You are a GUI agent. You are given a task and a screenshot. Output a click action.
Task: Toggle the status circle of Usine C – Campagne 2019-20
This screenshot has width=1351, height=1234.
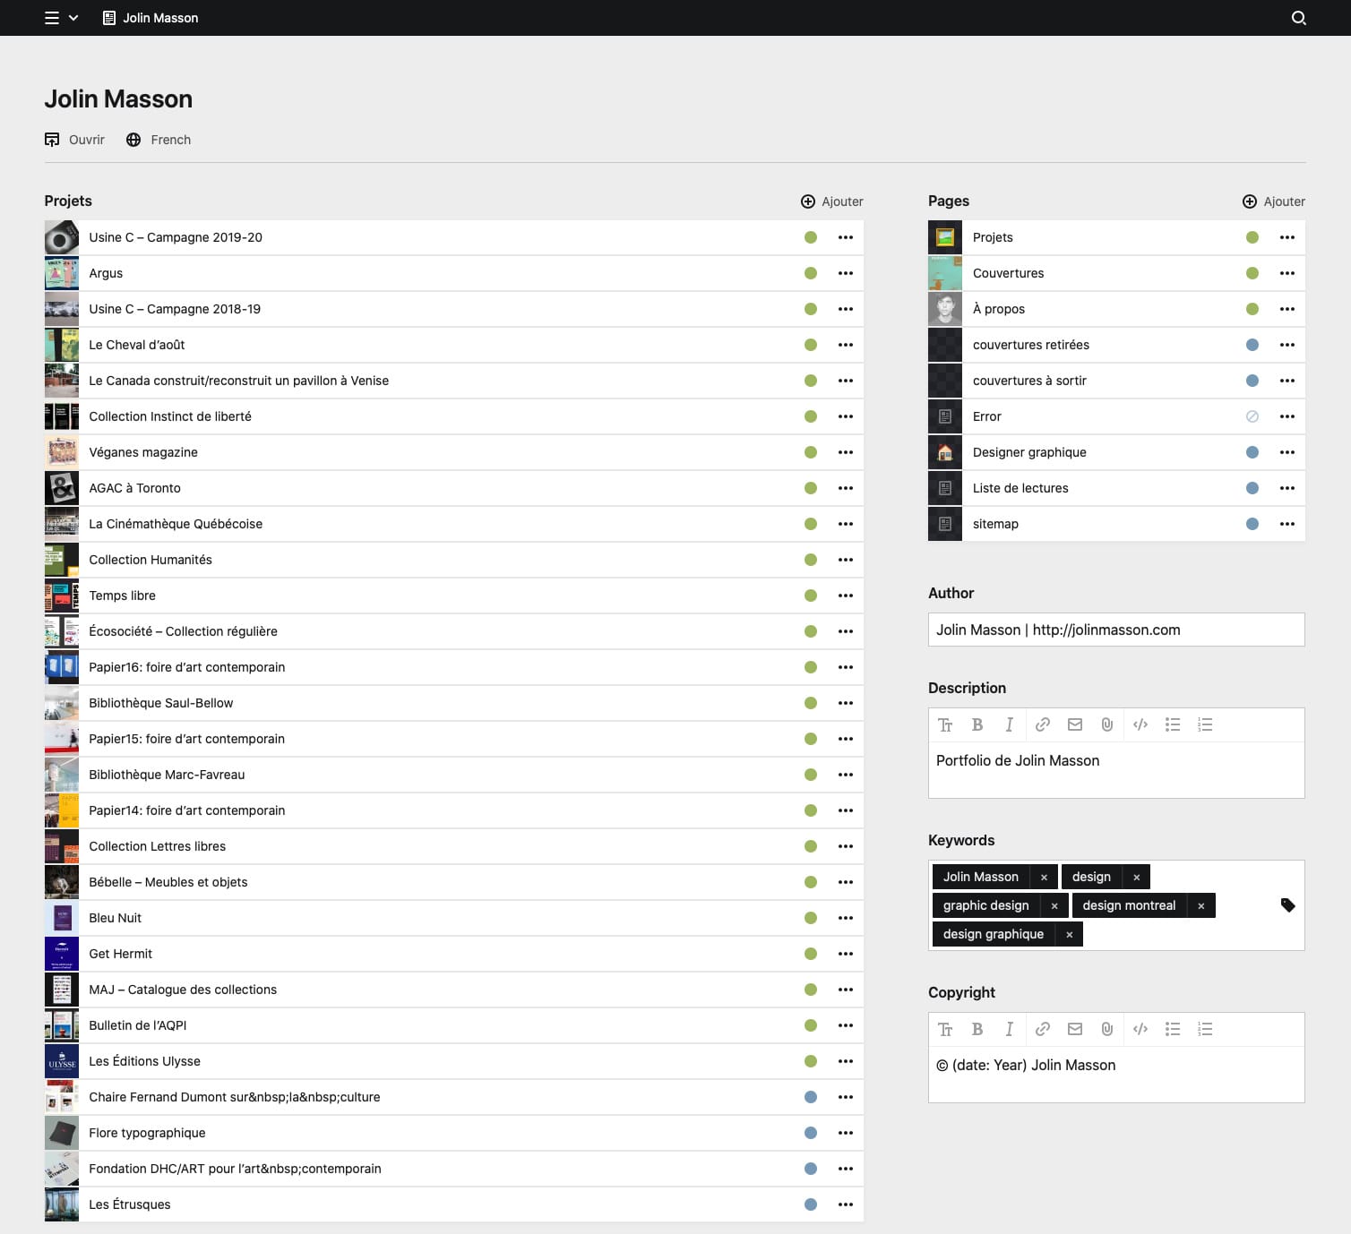pyautogui.click(x=811, y=237)
